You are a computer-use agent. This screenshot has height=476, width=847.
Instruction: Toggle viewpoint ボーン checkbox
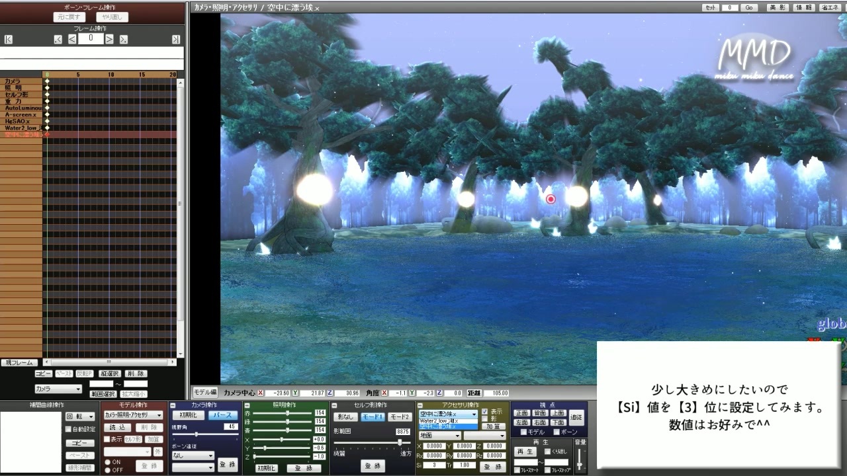click(x=557, y=432)
